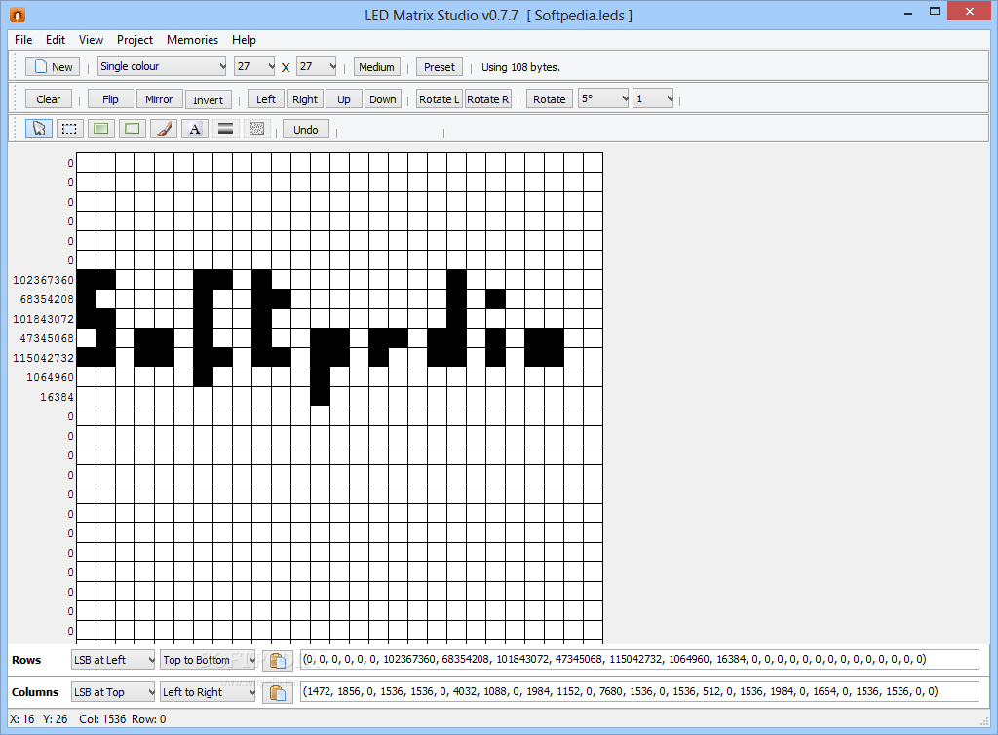Maximize the LED Matrix Studio window
Viewport: 998px width, 735px height.
coord(935,11)
